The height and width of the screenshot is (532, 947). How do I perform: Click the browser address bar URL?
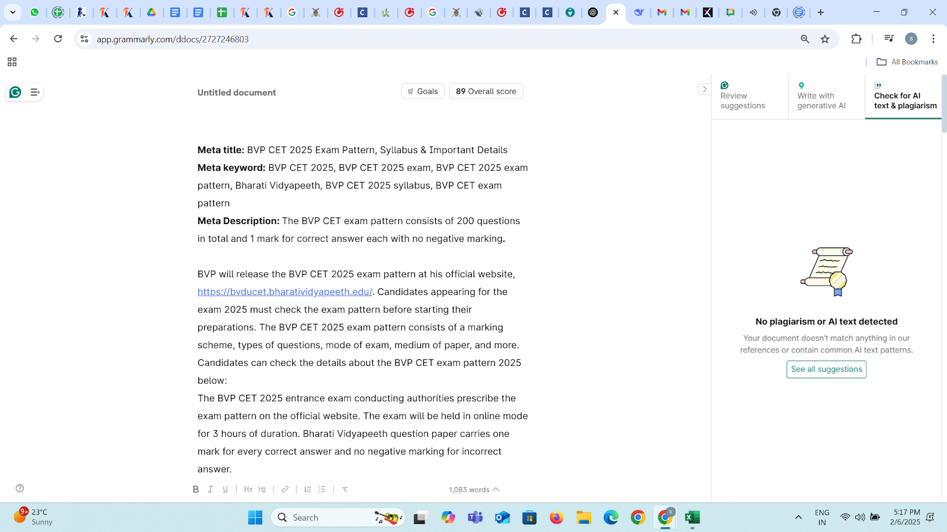click(173, 39)
